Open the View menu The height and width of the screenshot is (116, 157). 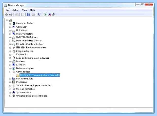point(25,10)
